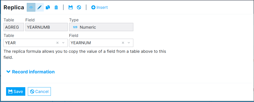Click the AGREG table read-only field

pos(14,27)
